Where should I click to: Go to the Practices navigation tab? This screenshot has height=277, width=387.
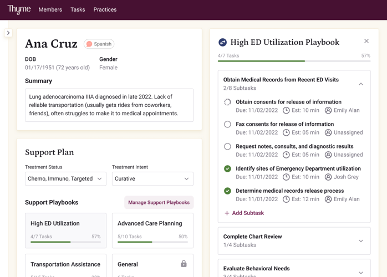click(x=105, y=9)
